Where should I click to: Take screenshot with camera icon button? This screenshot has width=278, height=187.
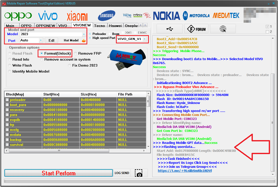(139, 173)
